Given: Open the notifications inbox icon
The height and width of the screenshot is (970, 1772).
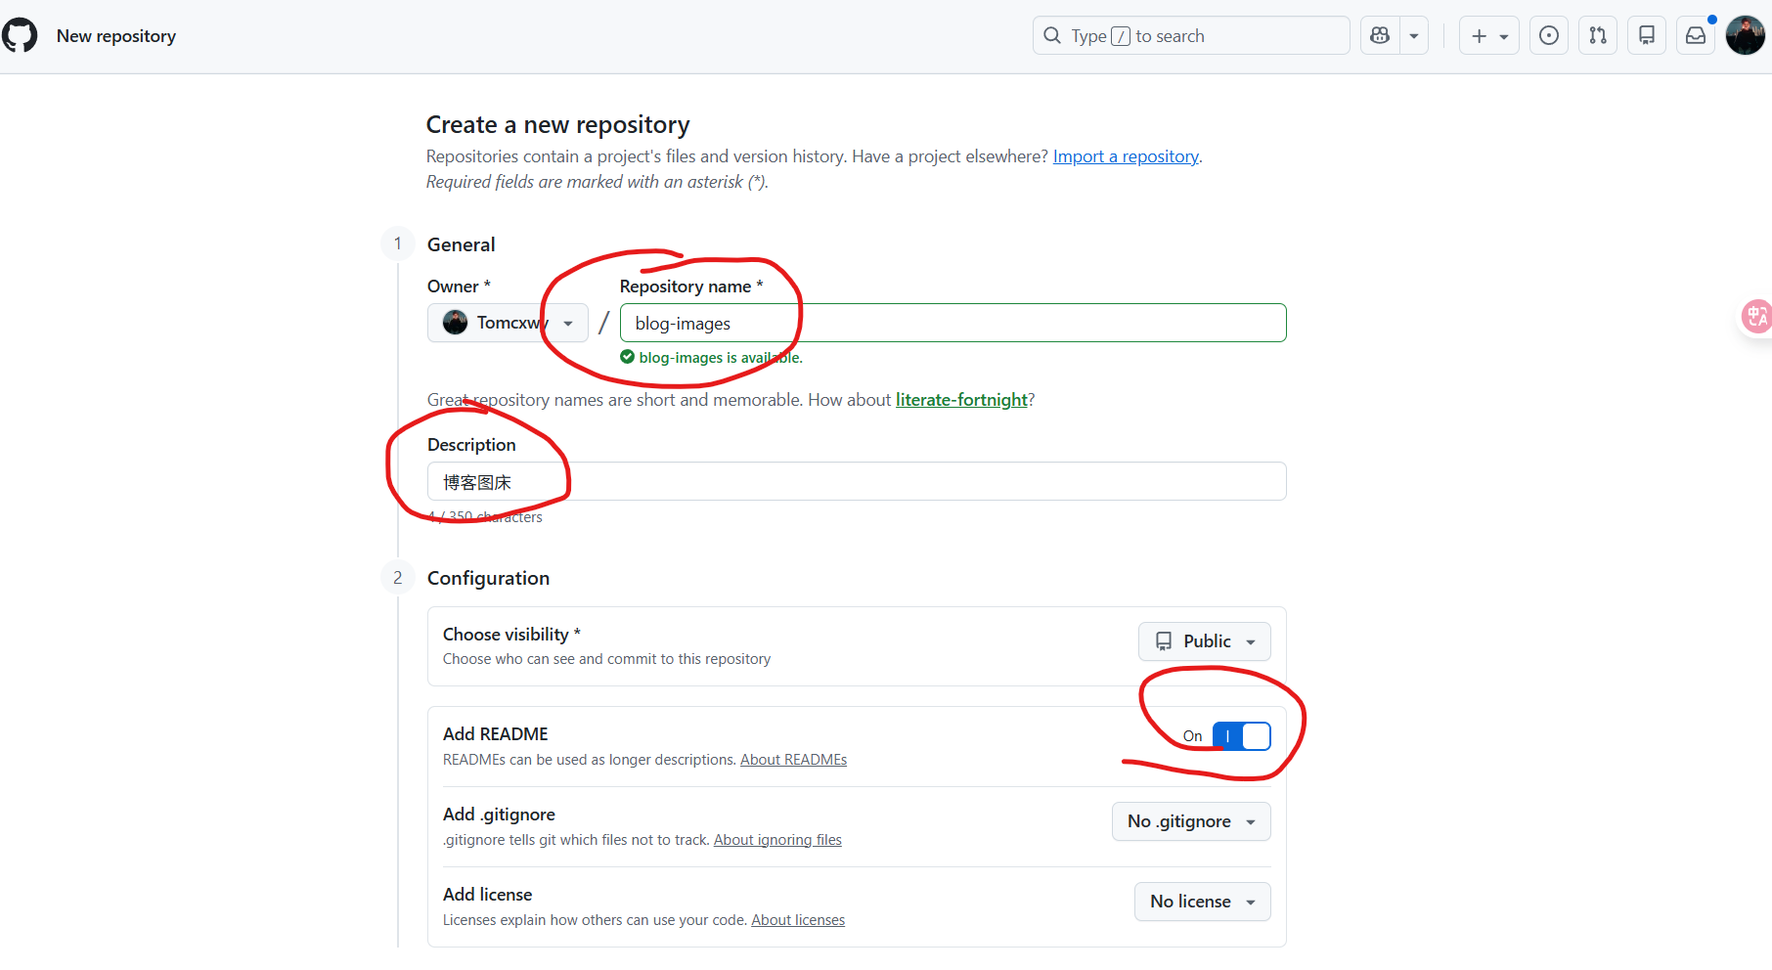Looking at the screenshot, I should [x=1696, y=36].
